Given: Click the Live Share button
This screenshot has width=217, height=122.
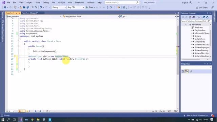Looking at the screenshot, I should 202,7.
